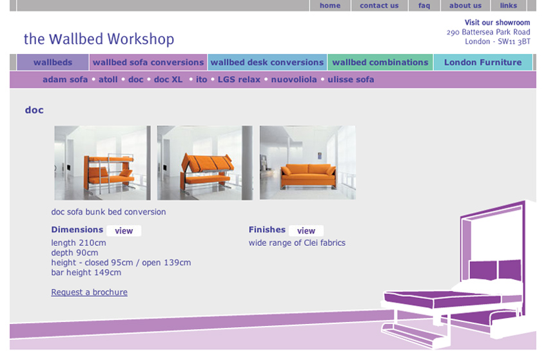Open the London Furniture tab
This screenshot has width=548, height=362.
[483, 62]
